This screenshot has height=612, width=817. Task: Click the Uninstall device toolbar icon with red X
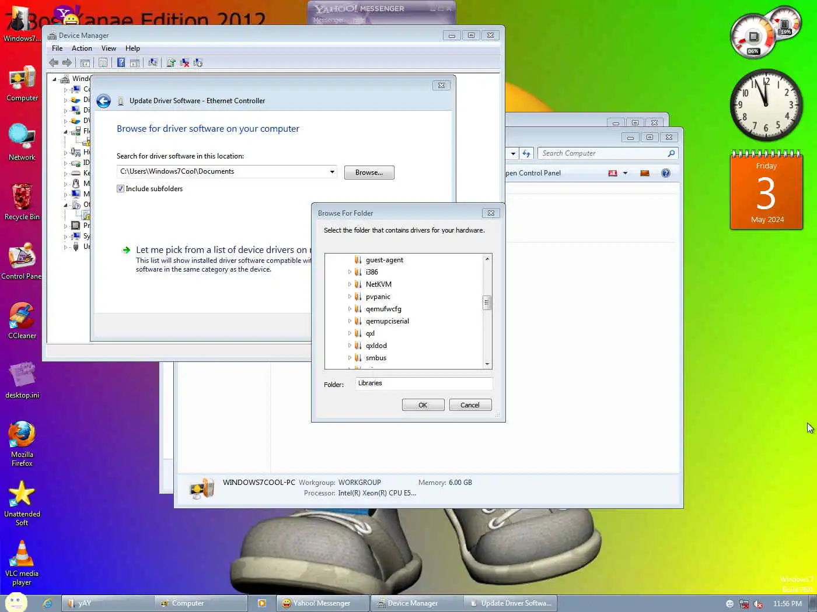[184, 63]
